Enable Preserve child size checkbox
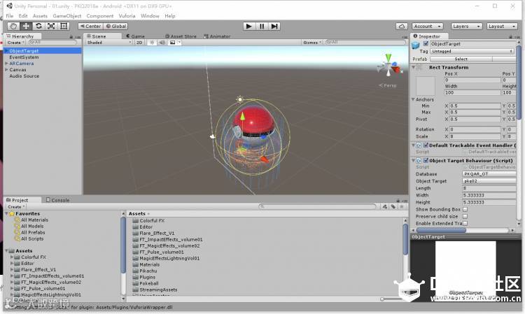Screen dimensions: 525x314 pos(465,216)
